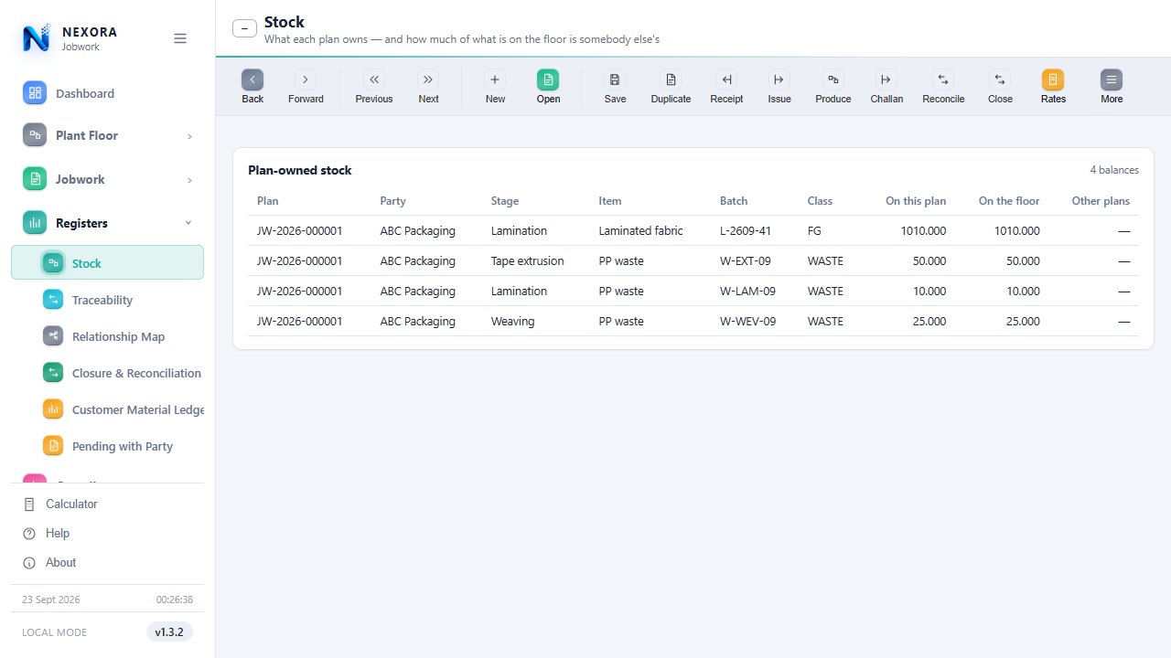Image resolution: width=1171 pixels, height=658 pixels.
Task: Click the Issue toolbar icon
Action: [779, 80]
